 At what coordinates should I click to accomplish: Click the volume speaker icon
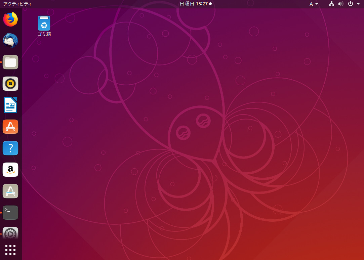[341, 4]
